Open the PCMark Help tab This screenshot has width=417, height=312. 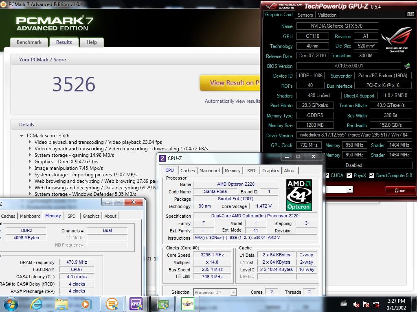[x=92, y=42]
